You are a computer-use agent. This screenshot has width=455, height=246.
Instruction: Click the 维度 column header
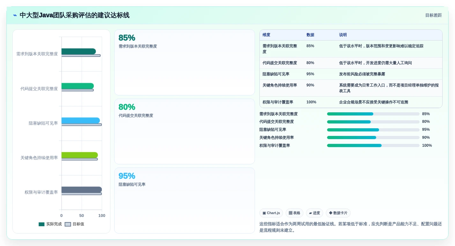pos(266,35)
